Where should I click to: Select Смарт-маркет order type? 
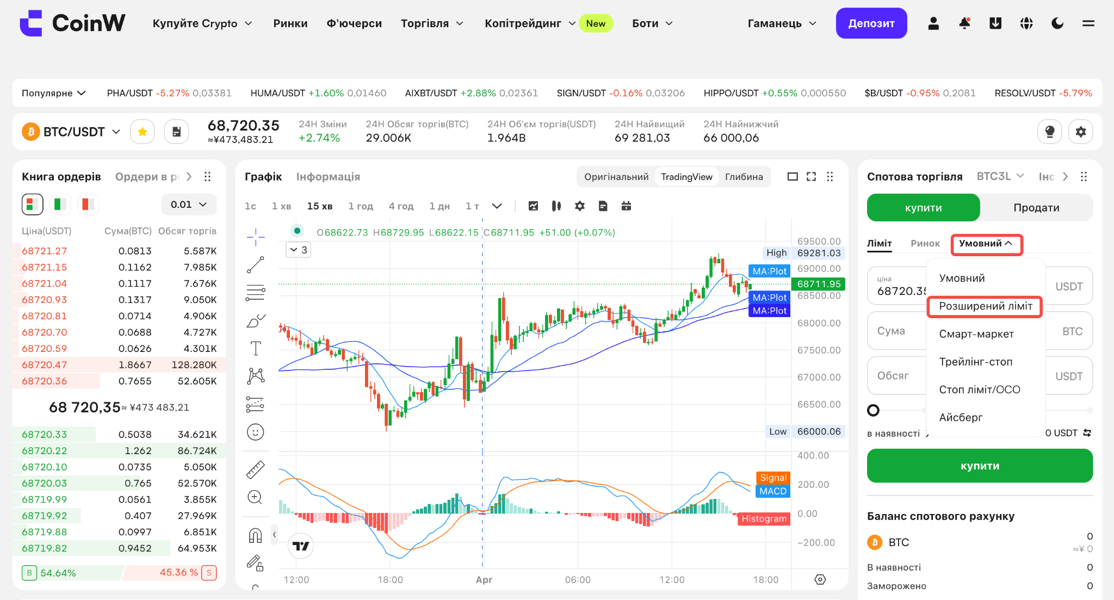tap(976, 334)
